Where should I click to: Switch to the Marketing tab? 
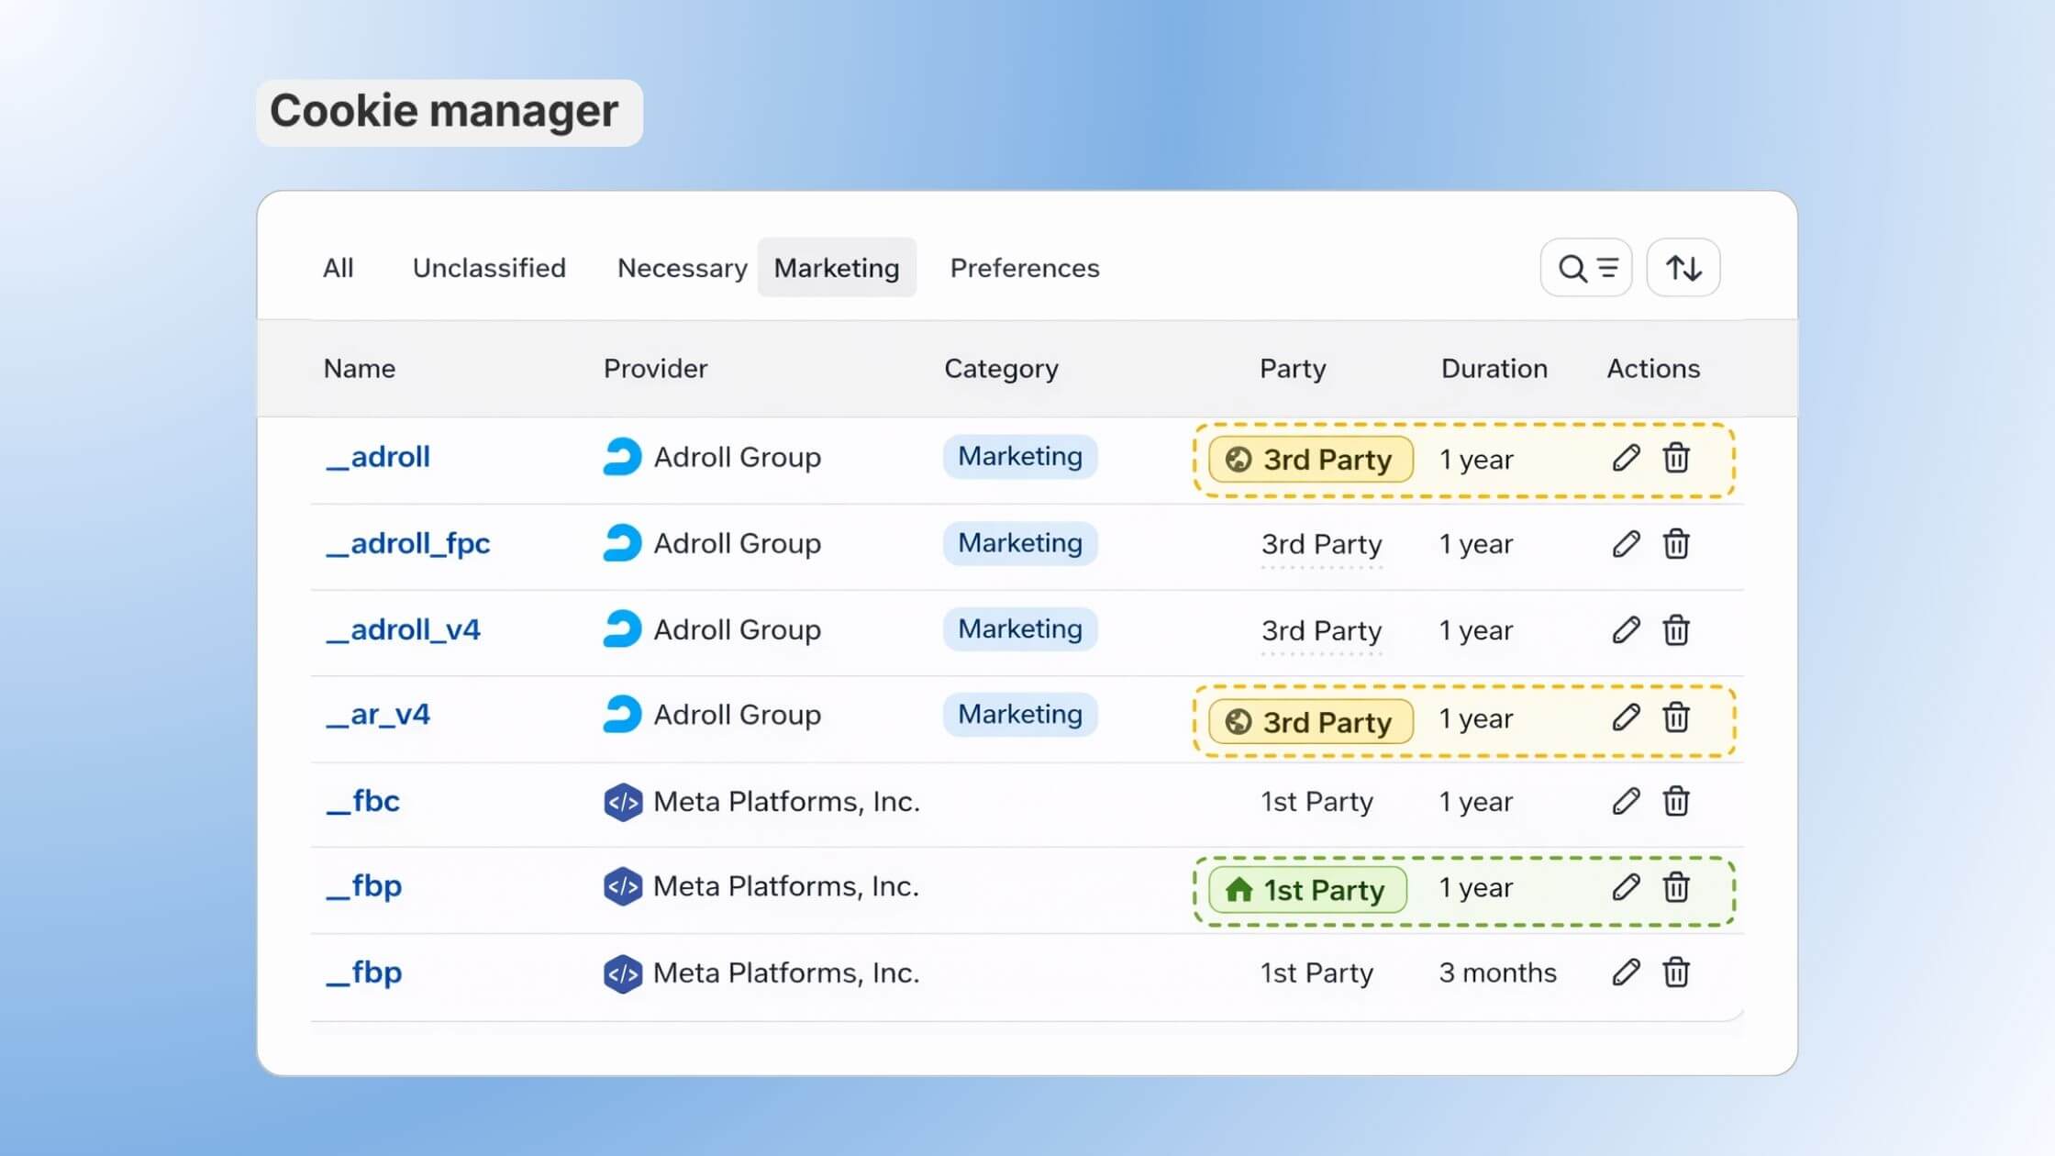click(836, 267)
